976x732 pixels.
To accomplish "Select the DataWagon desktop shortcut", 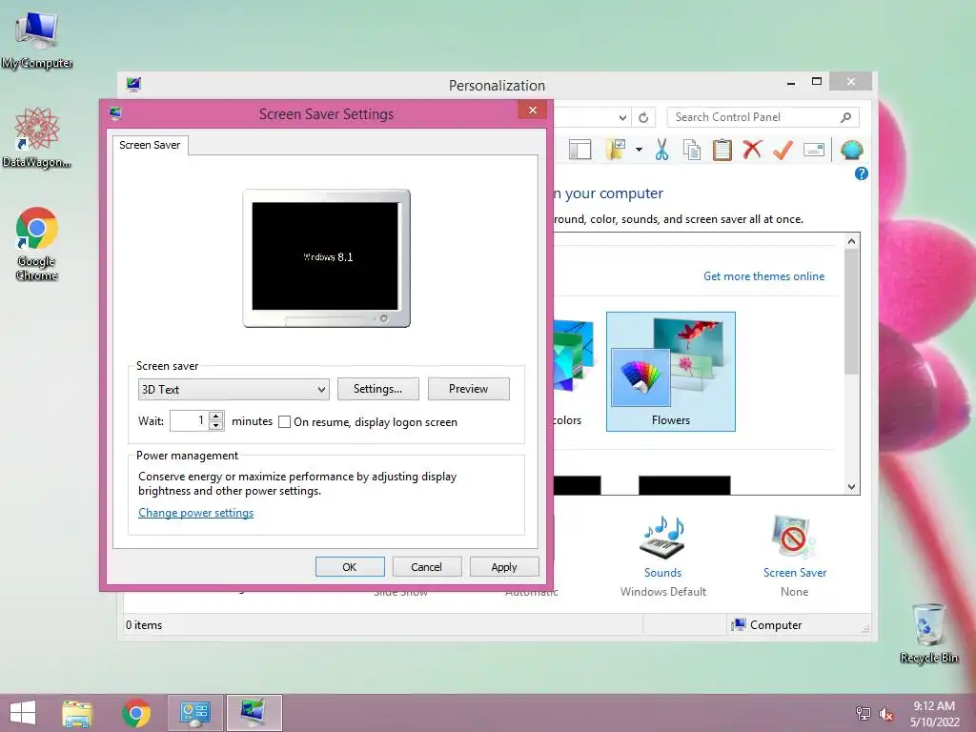I will point(37,137).
